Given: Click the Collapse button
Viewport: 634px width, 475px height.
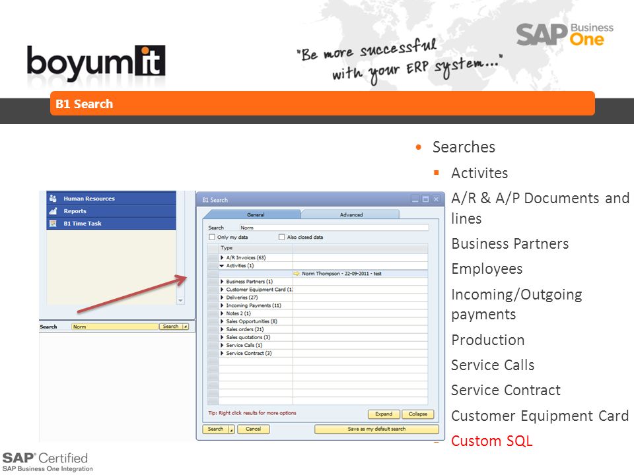Looking at the screenshot, I should (417, 414).
